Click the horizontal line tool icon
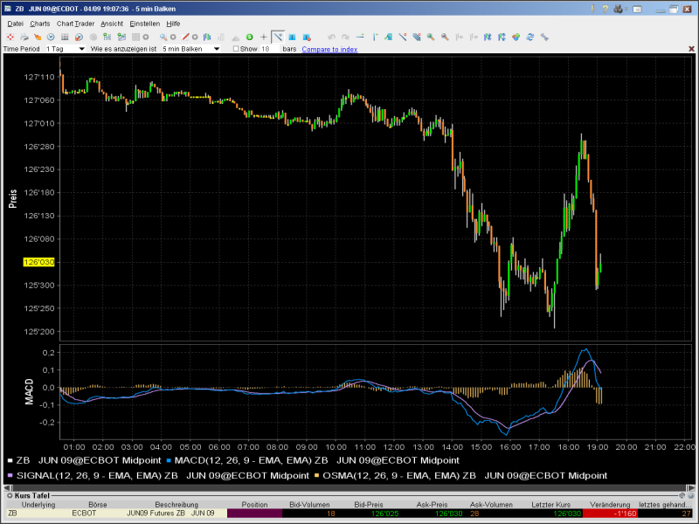 360,37
